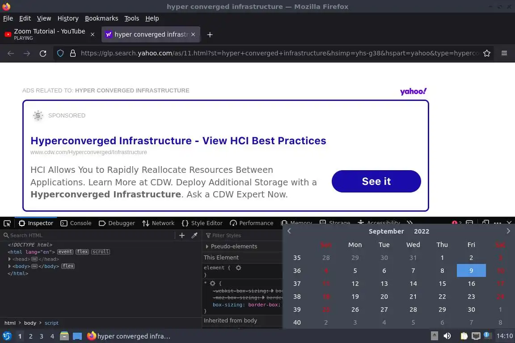Expand the body element node
The image size is (515, 343).
click(9, 266)
